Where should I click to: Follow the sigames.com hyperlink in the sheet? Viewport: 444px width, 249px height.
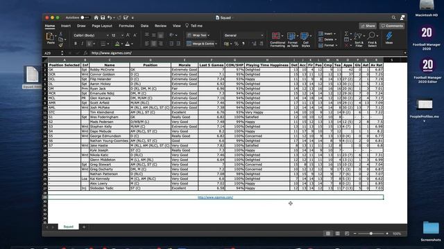[x=215, y=197]
